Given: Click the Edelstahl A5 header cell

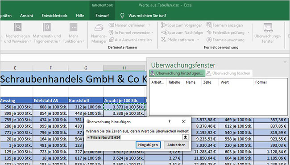Looking at the screenshot, I should [x=50, y=101].
